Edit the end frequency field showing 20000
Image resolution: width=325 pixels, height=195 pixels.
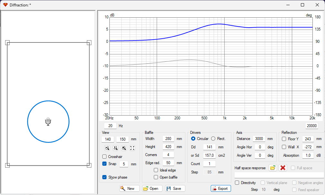tap(311, 126)
